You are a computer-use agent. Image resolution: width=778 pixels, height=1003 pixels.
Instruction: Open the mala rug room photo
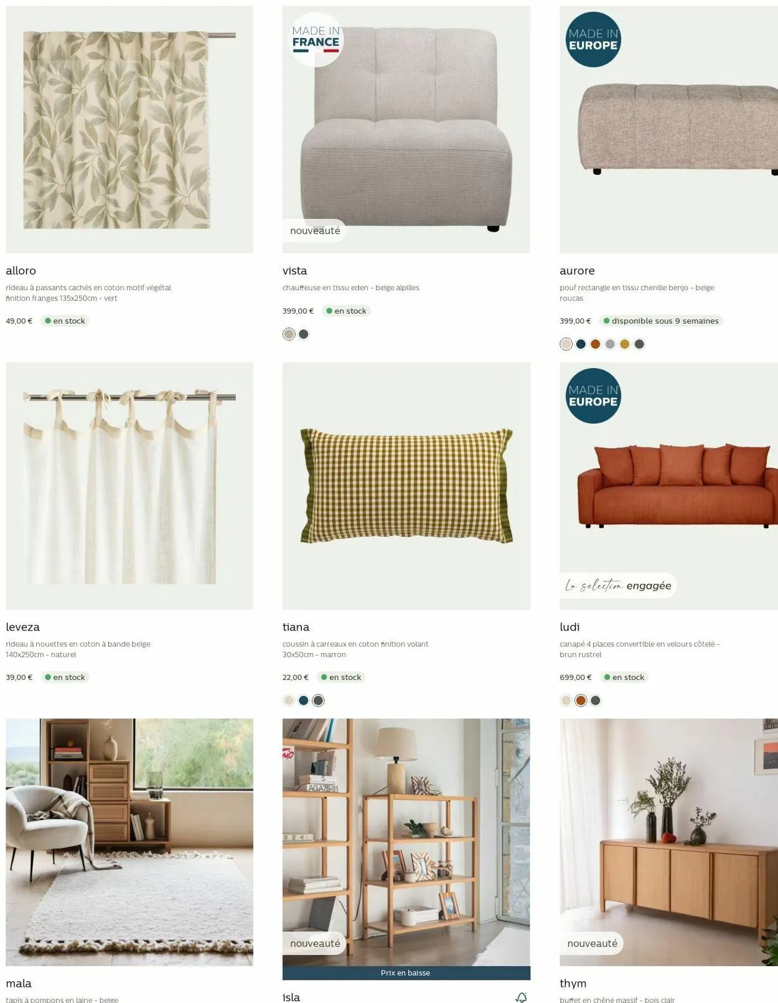tap(129, 842)
